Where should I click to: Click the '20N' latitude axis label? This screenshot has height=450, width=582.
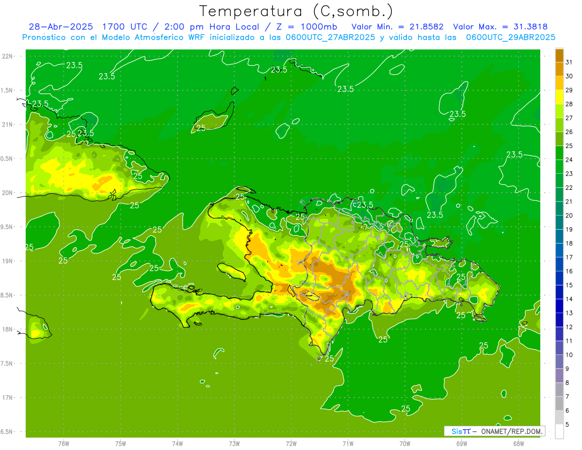(7, 193)
